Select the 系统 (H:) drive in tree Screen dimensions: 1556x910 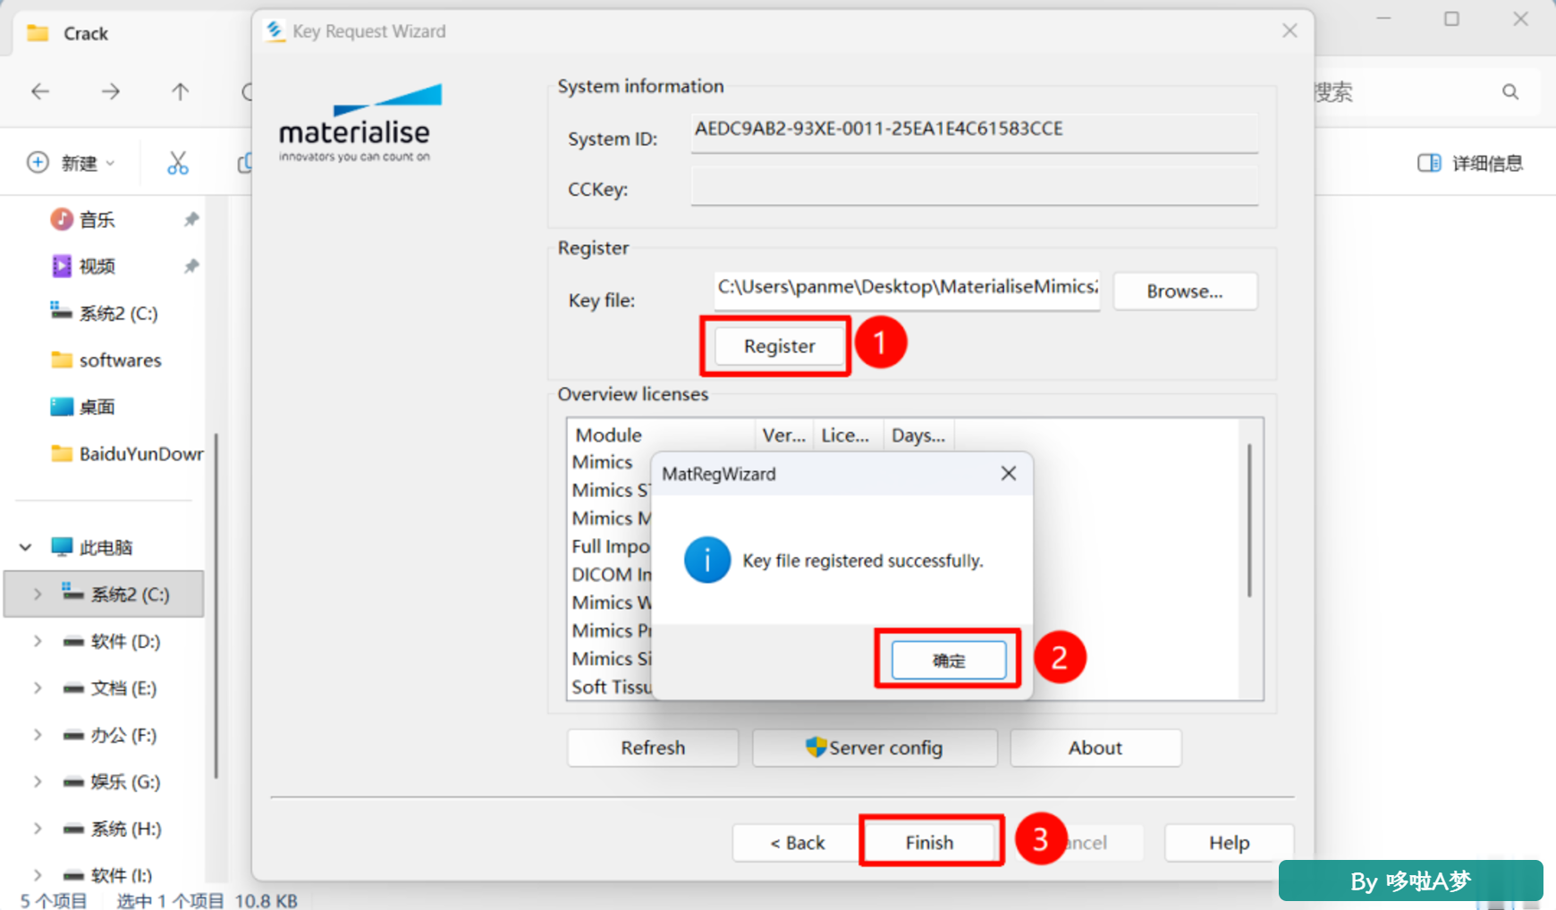[x=112, y=829]
